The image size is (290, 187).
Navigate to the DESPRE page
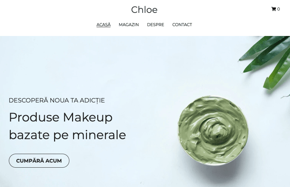tap(156, 25)
